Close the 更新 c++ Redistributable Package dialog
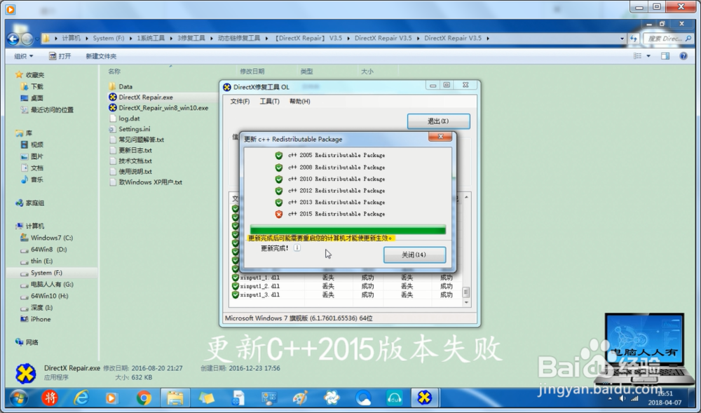Image resolution: width=701 pixels, height=413 pixels. coord(440,136)
